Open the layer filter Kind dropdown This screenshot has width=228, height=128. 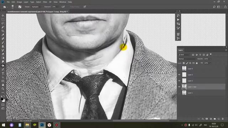point(184,55)
